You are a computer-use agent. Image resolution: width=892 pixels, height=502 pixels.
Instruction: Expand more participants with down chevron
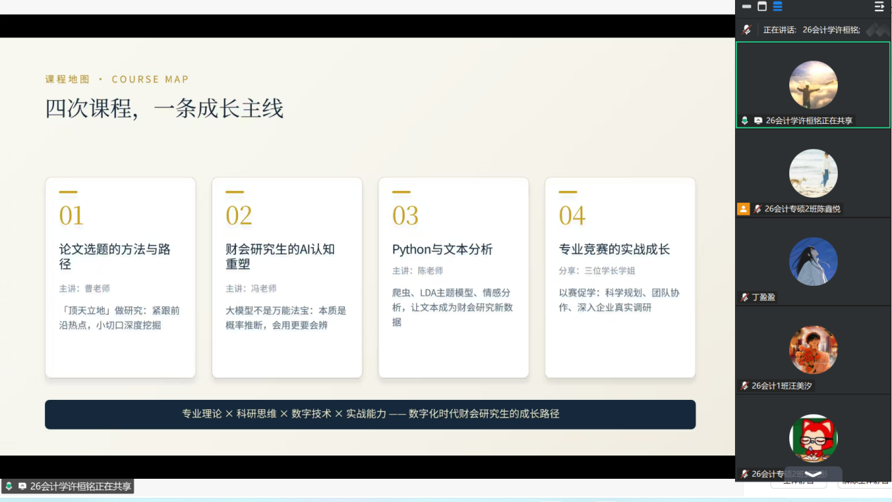(x=813, y=474)
